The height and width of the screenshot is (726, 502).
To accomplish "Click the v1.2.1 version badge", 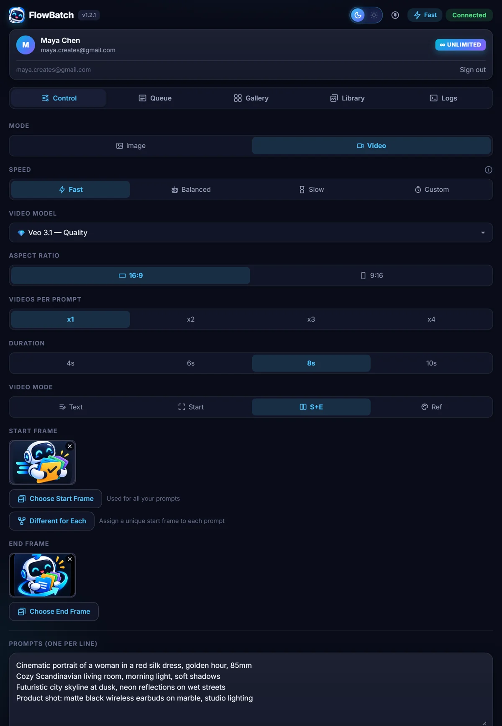I will [x=89, y=15].
